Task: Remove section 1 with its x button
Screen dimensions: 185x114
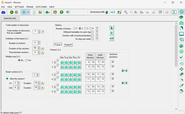Action: [55, 63]
